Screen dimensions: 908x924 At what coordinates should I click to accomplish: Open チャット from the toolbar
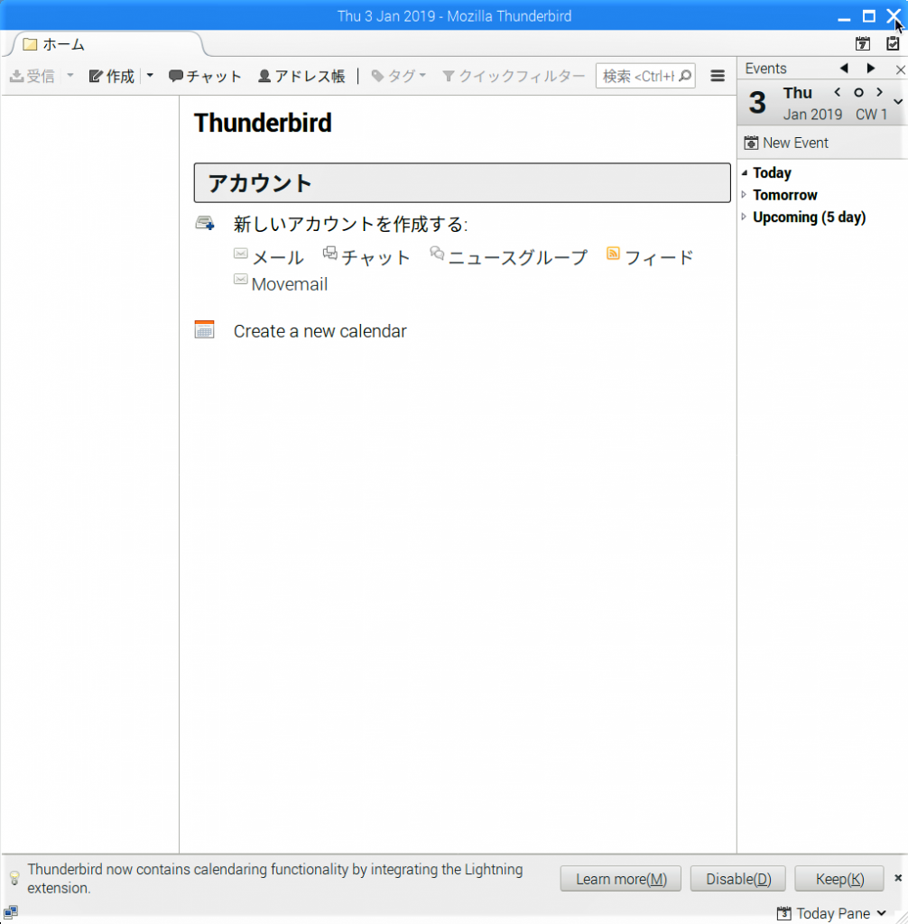pyautogui.click(x=205, y=76)
